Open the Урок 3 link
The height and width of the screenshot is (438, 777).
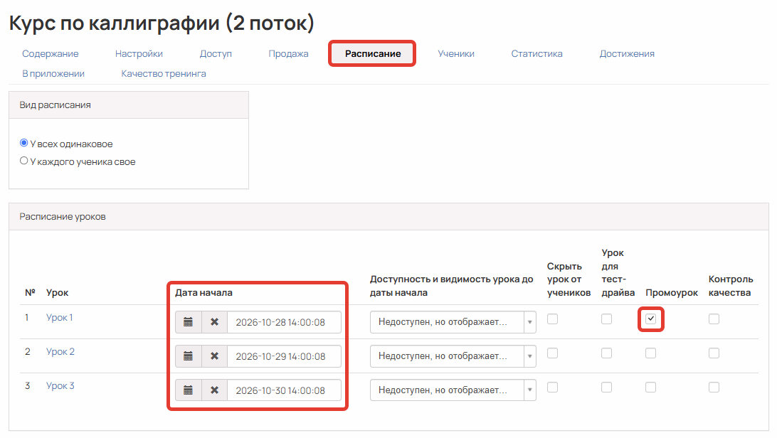tap(60, 385)
